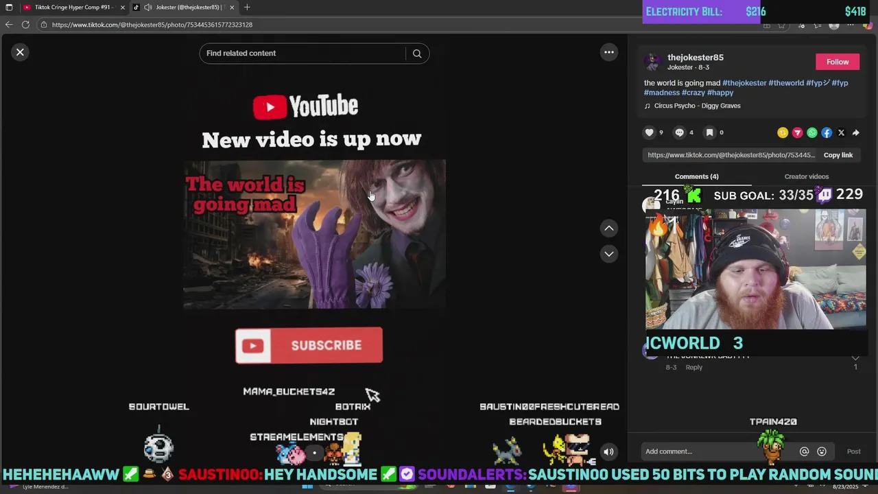Open the #madness hashtag

point(662,93)
